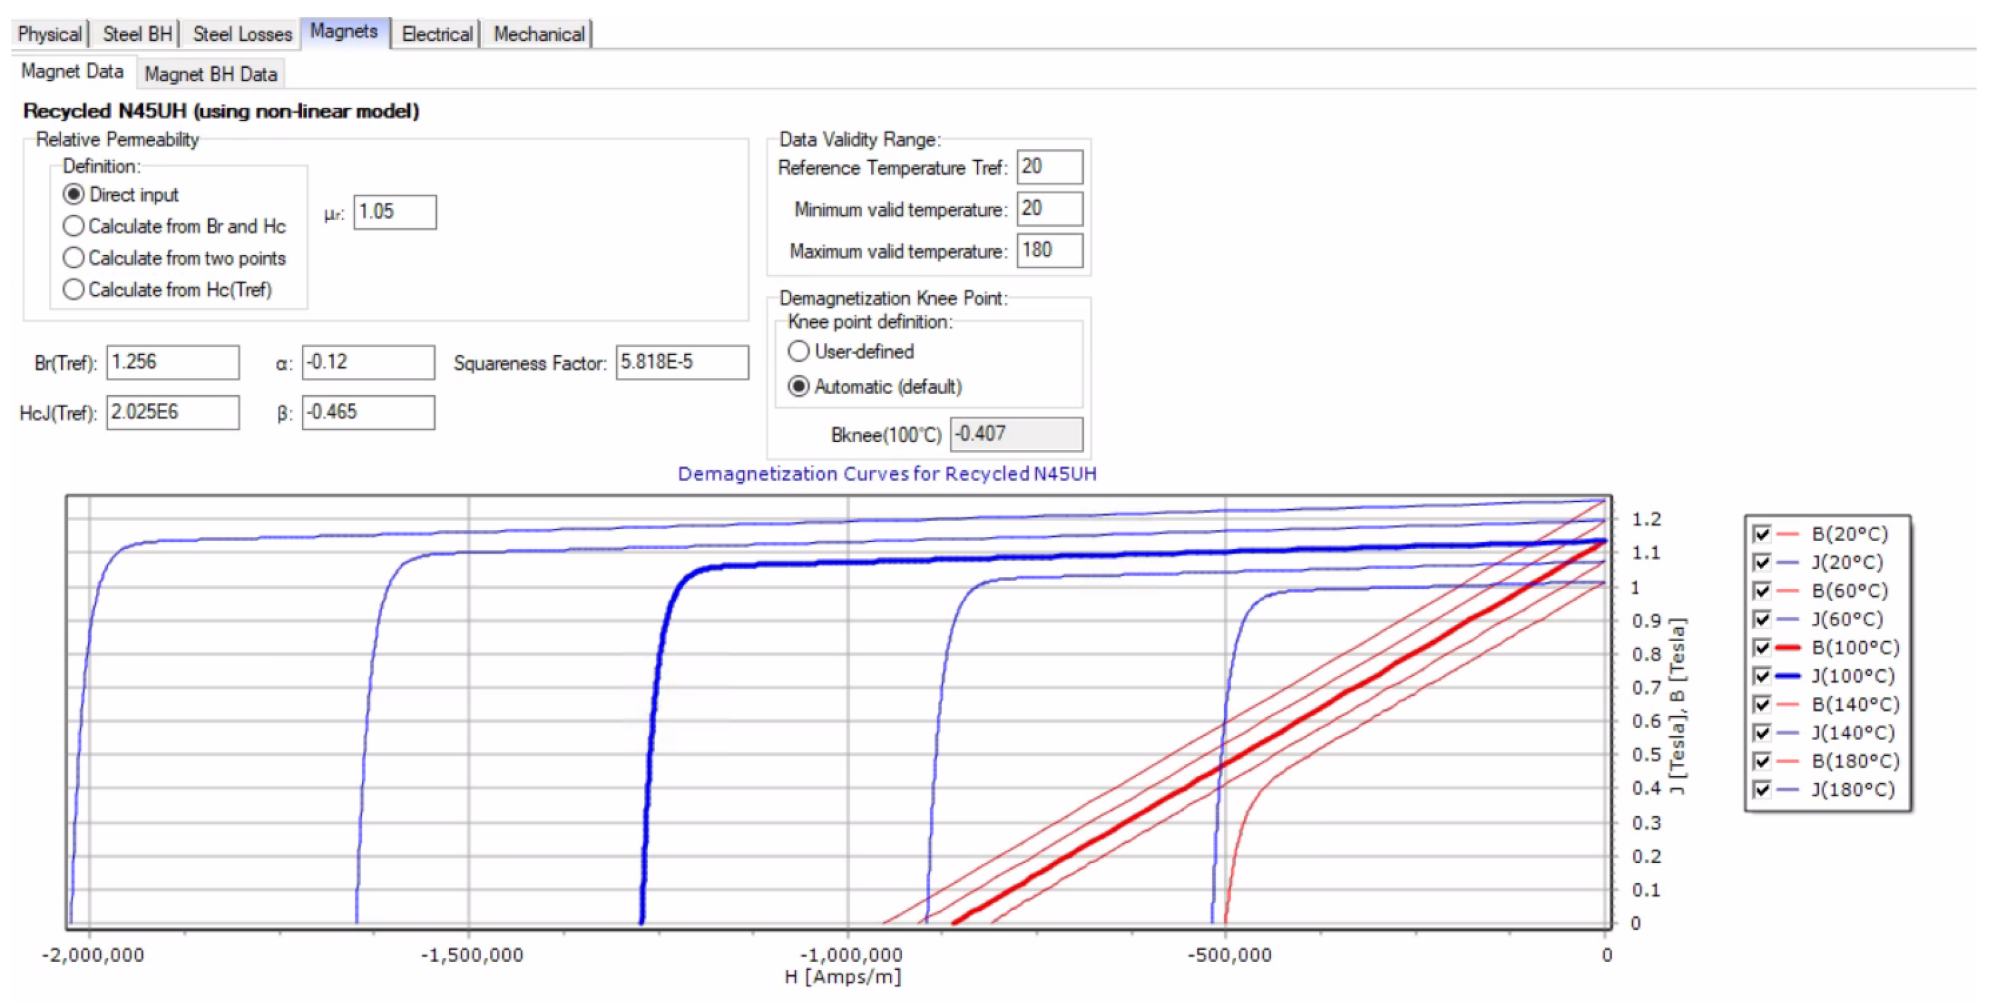This screenshot has height=1004, width=1997.
Task: Click the Br(Tref) input field
Action: pos(172,362)
